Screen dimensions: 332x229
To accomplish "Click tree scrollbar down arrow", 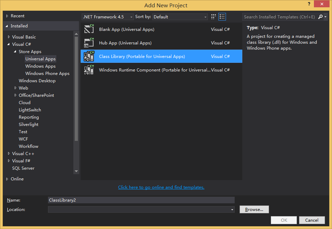I will tap(76, 171).
